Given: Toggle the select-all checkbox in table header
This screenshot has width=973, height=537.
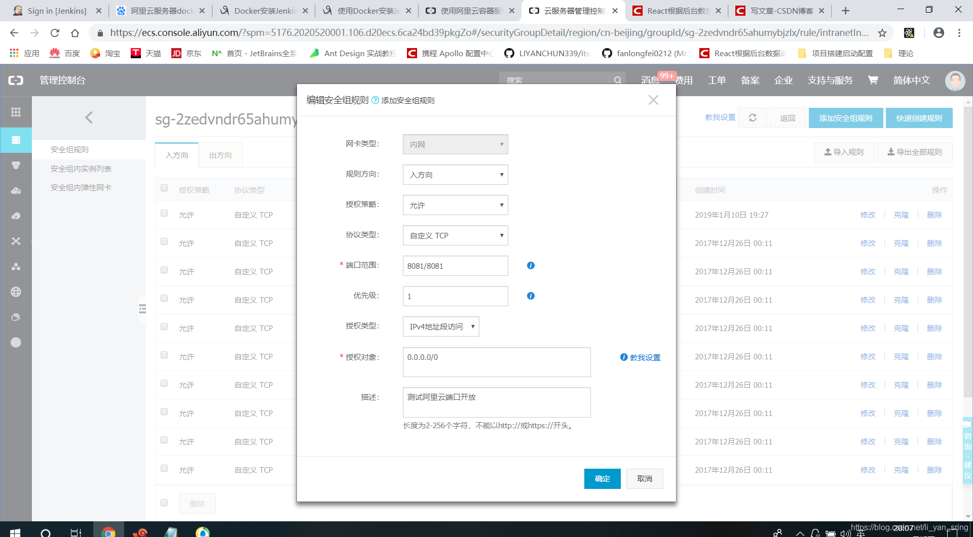Looking at the screenshot, I should tap(164, 188).
